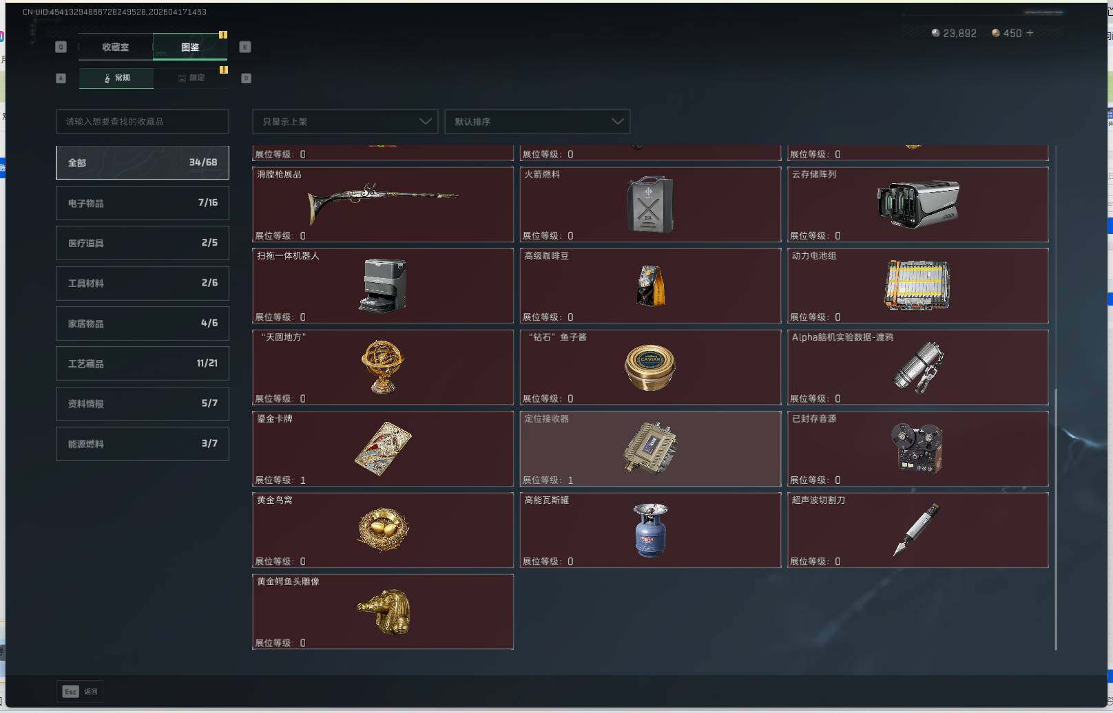Select the "天圆地方" golden globe icon
Image resolution: width=1113 pixels, height=713 pixels.
point(383,366)
